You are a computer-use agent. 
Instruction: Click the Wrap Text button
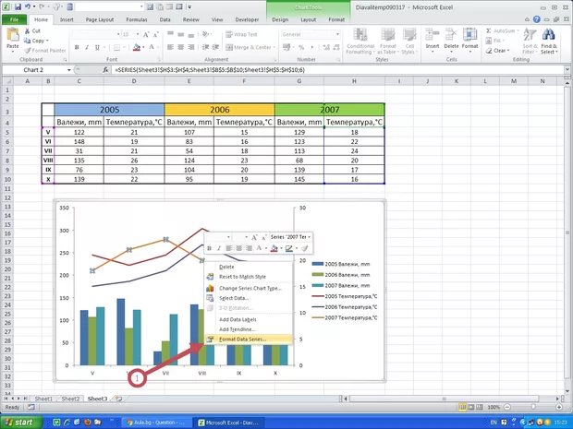[x=241, y=34]
